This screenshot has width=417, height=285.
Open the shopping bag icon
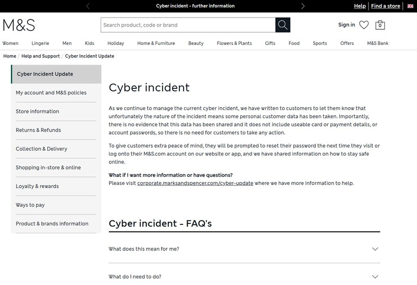[x=380, y=25]
